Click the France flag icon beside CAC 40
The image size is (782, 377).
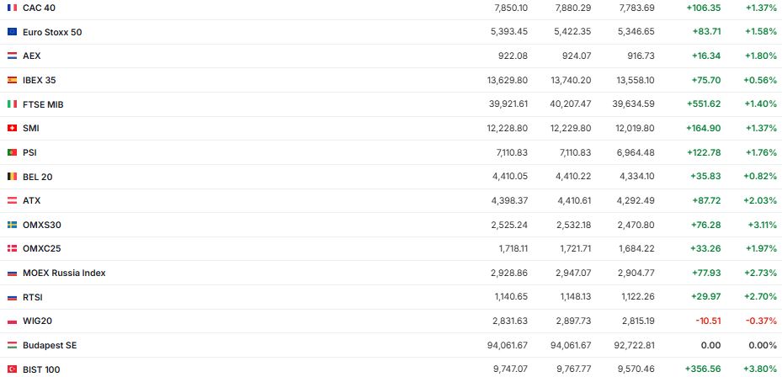[12, 8]
